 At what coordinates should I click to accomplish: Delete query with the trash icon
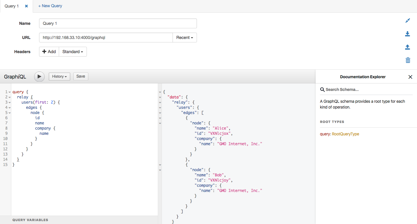408,60
